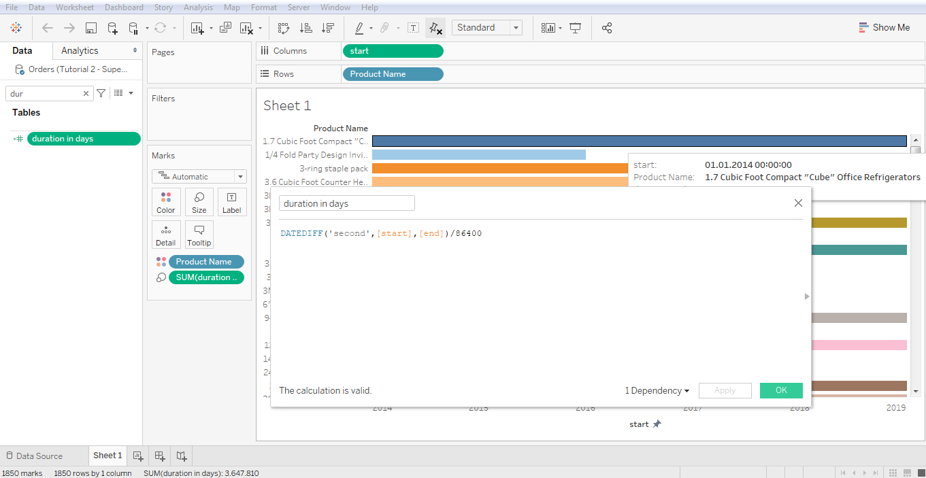Close the calculation editor dialog
The image size is (926, 478).
tap(799, 203)
